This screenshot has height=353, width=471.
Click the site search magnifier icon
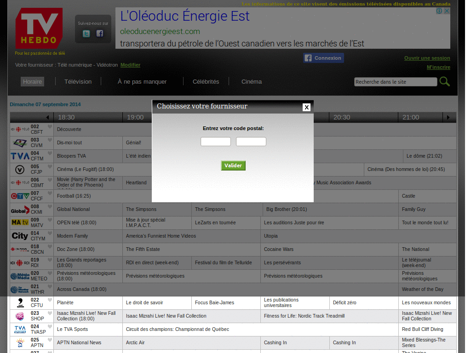[445, 81]
